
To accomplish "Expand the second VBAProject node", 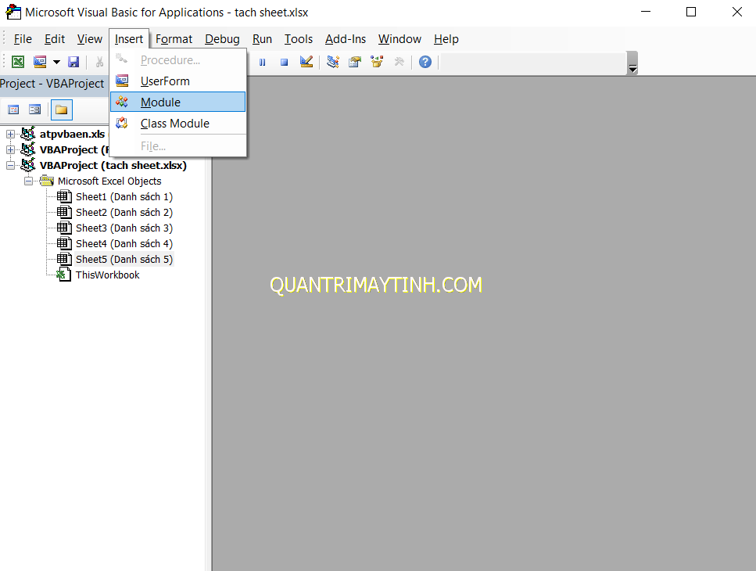I will tap(10, 149).
